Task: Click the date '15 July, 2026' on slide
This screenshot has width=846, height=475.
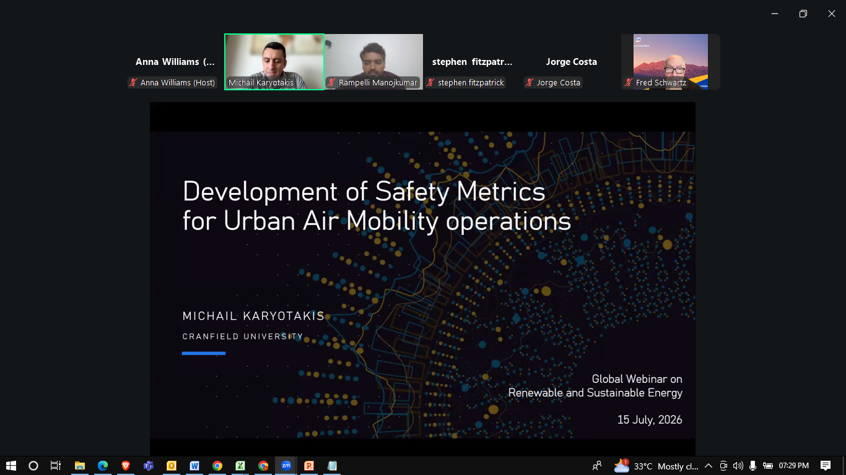Action: point(650,420)
